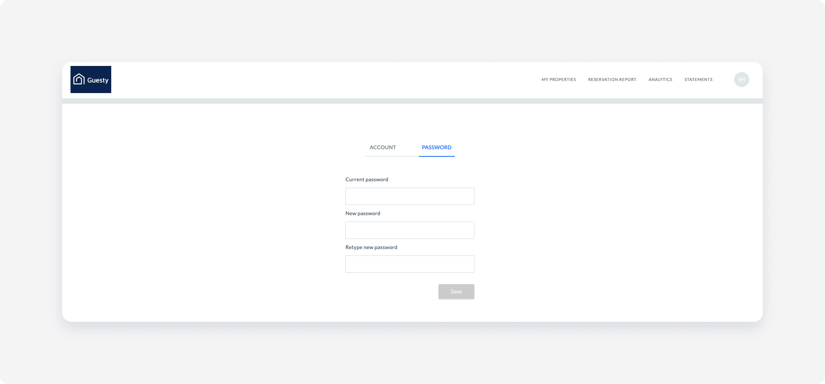Switch to the Account tab
Viewport: 825px width, 384px height.
[383, 147]
